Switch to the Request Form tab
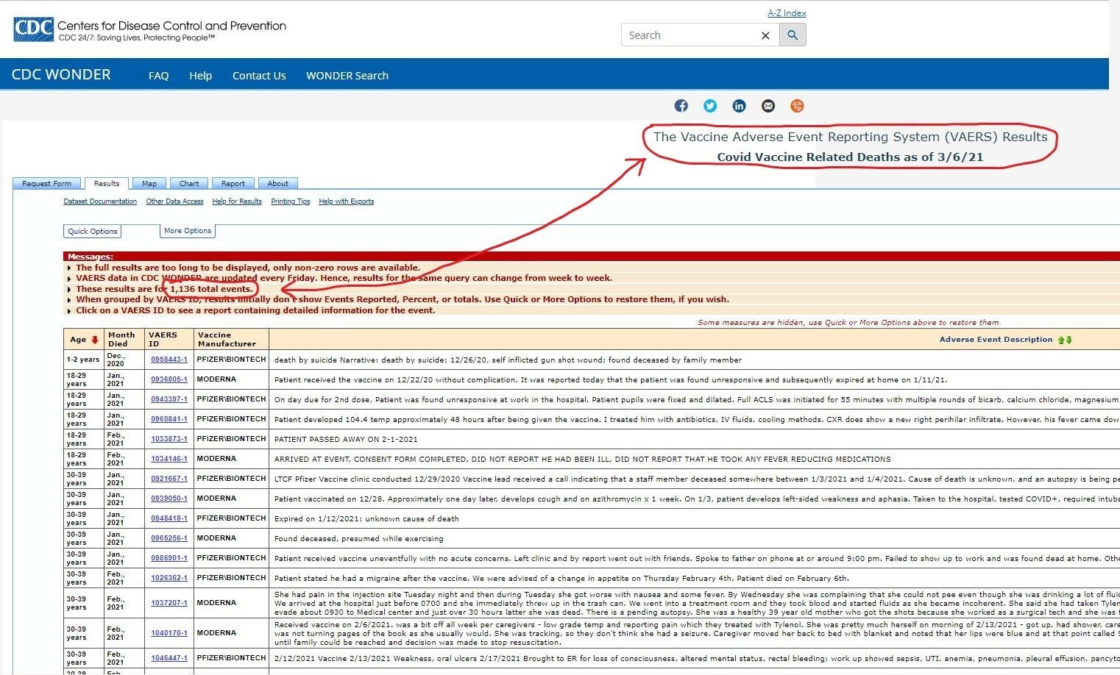1120x675 pixels. (x=46, y=184)
